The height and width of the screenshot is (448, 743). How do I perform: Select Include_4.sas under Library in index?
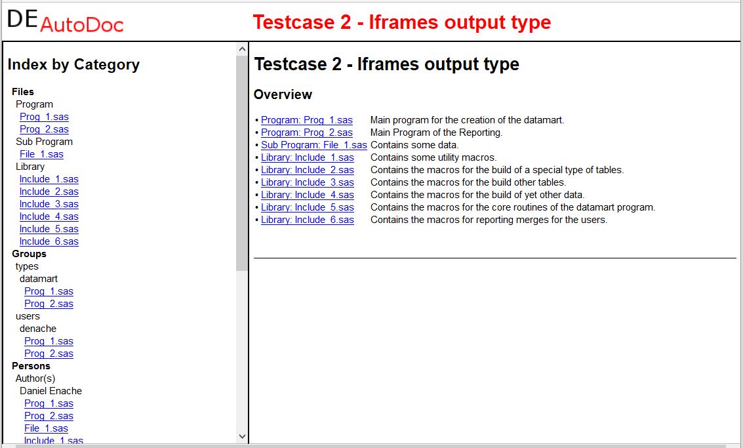[49, 216]
